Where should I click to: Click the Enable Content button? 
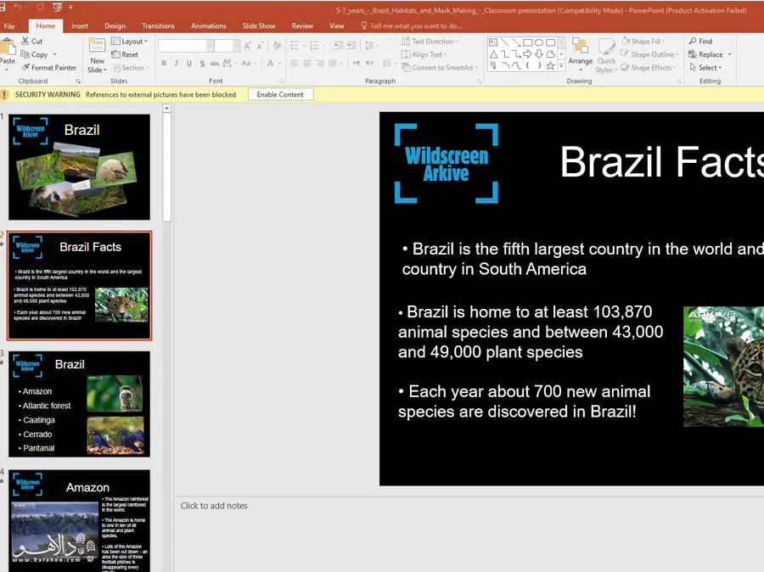[280, 94]
